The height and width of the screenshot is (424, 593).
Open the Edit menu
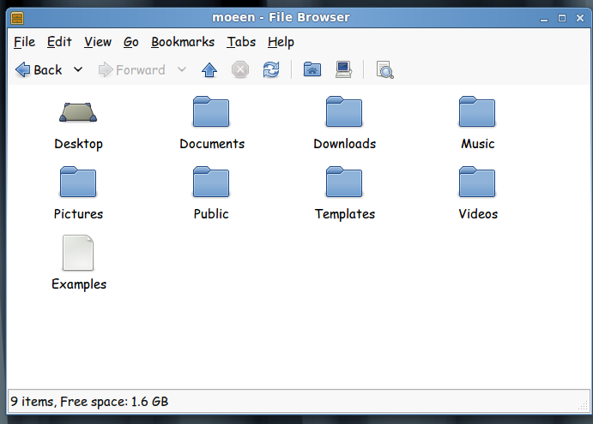pyautogui.click(x=59, y=42)
